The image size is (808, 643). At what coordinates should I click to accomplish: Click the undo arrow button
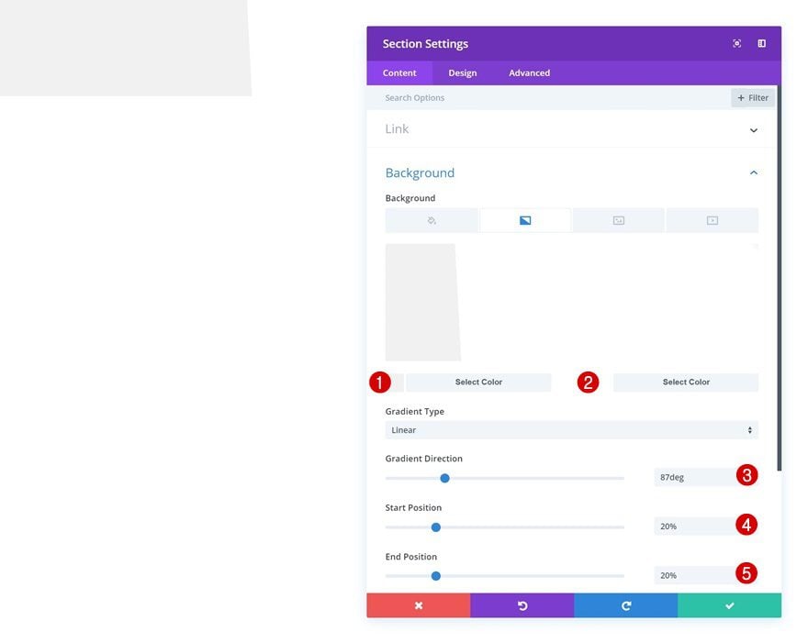[522, 605]
